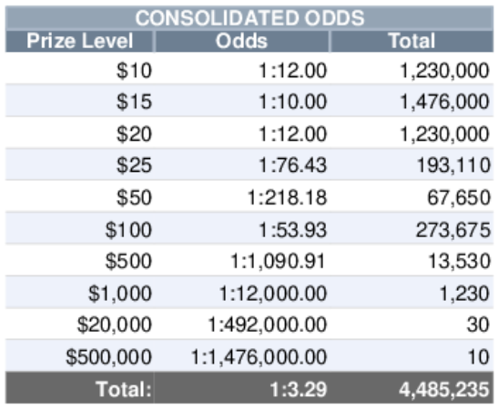Select the $500 prize level cell
498x409 pixels.
(80, 260)
